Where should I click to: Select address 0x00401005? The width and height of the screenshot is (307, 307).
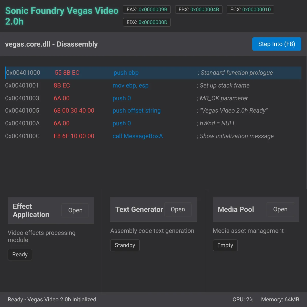(22, 111)
